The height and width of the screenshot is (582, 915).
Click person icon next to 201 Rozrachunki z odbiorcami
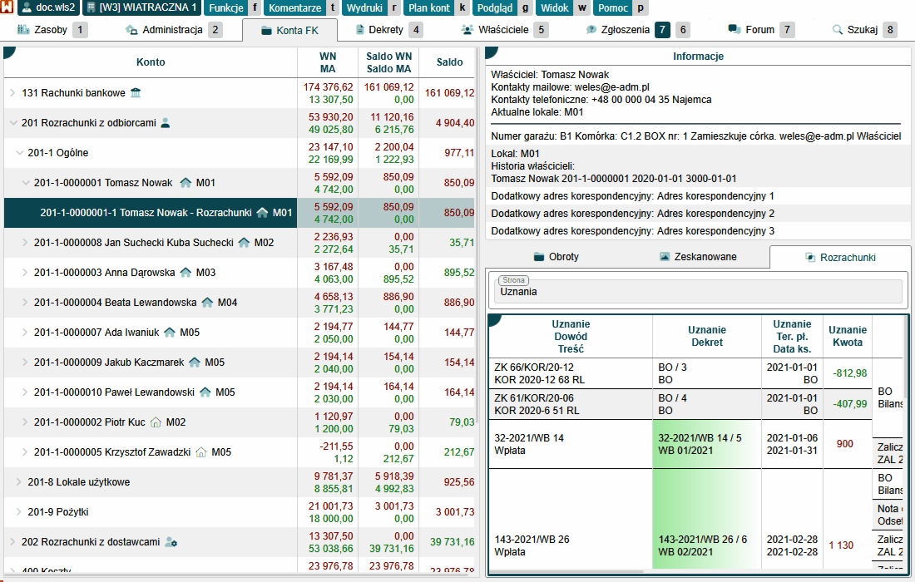pyautogui.click(x=165, y=123)
